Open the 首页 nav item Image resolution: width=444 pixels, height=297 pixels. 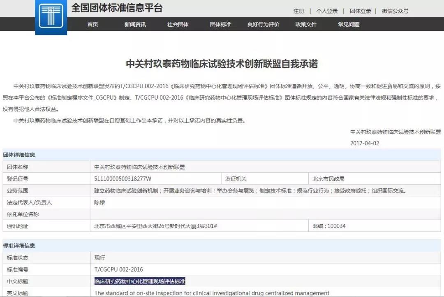click(92, 24)
